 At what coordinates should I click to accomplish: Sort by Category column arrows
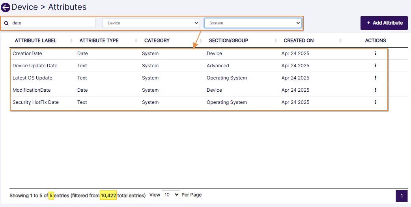click(201, 41)
